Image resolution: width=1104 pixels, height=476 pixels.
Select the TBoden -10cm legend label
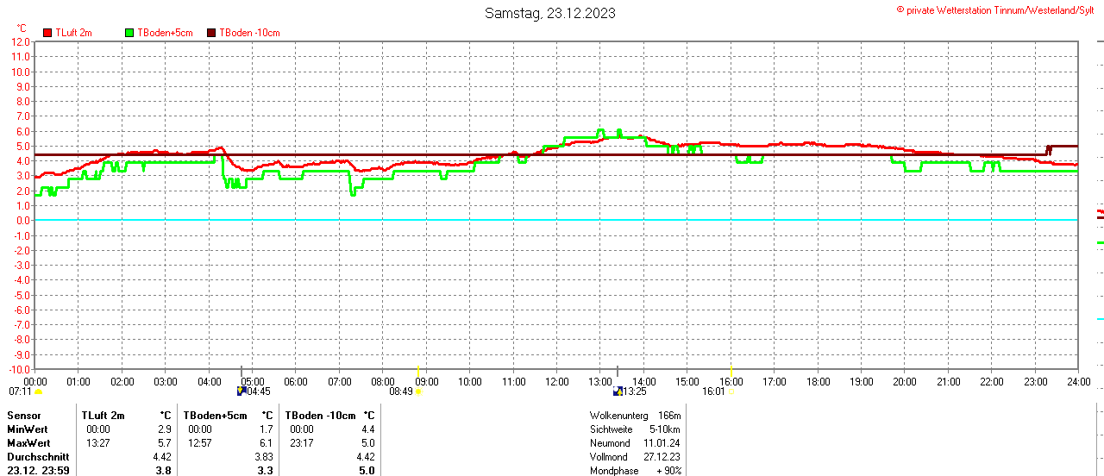[249, 33]
